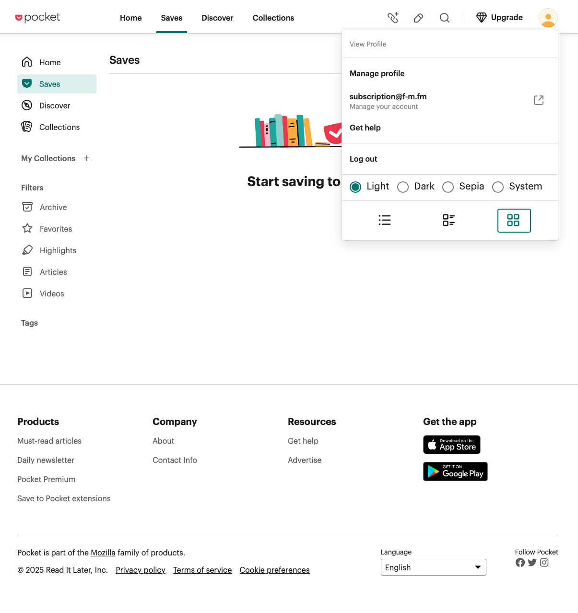This screenshot has height=613, width=578.
Task: Click the Upgrade diamond button
Action: pyautogui.click(x=499, y=18)
